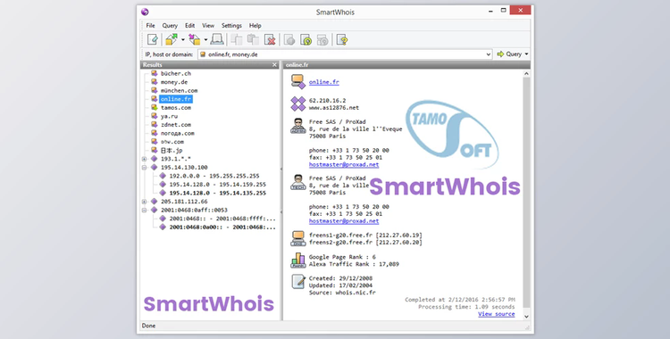
Task: Click the greyed-out stop query toolbar icon
Action: [289, 40]
